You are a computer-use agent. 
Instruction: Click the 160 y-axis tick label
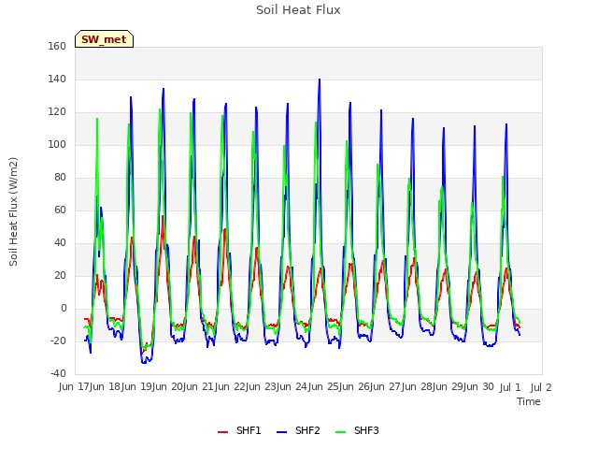click(x=57, y=46)
